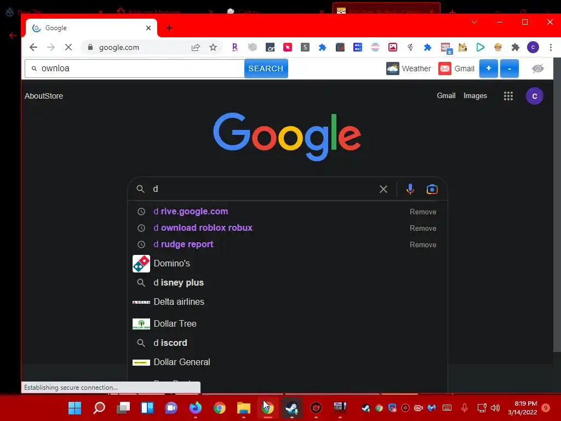
Task: Remove the drive.google.com history suggestion
Action: pos(423,212)
